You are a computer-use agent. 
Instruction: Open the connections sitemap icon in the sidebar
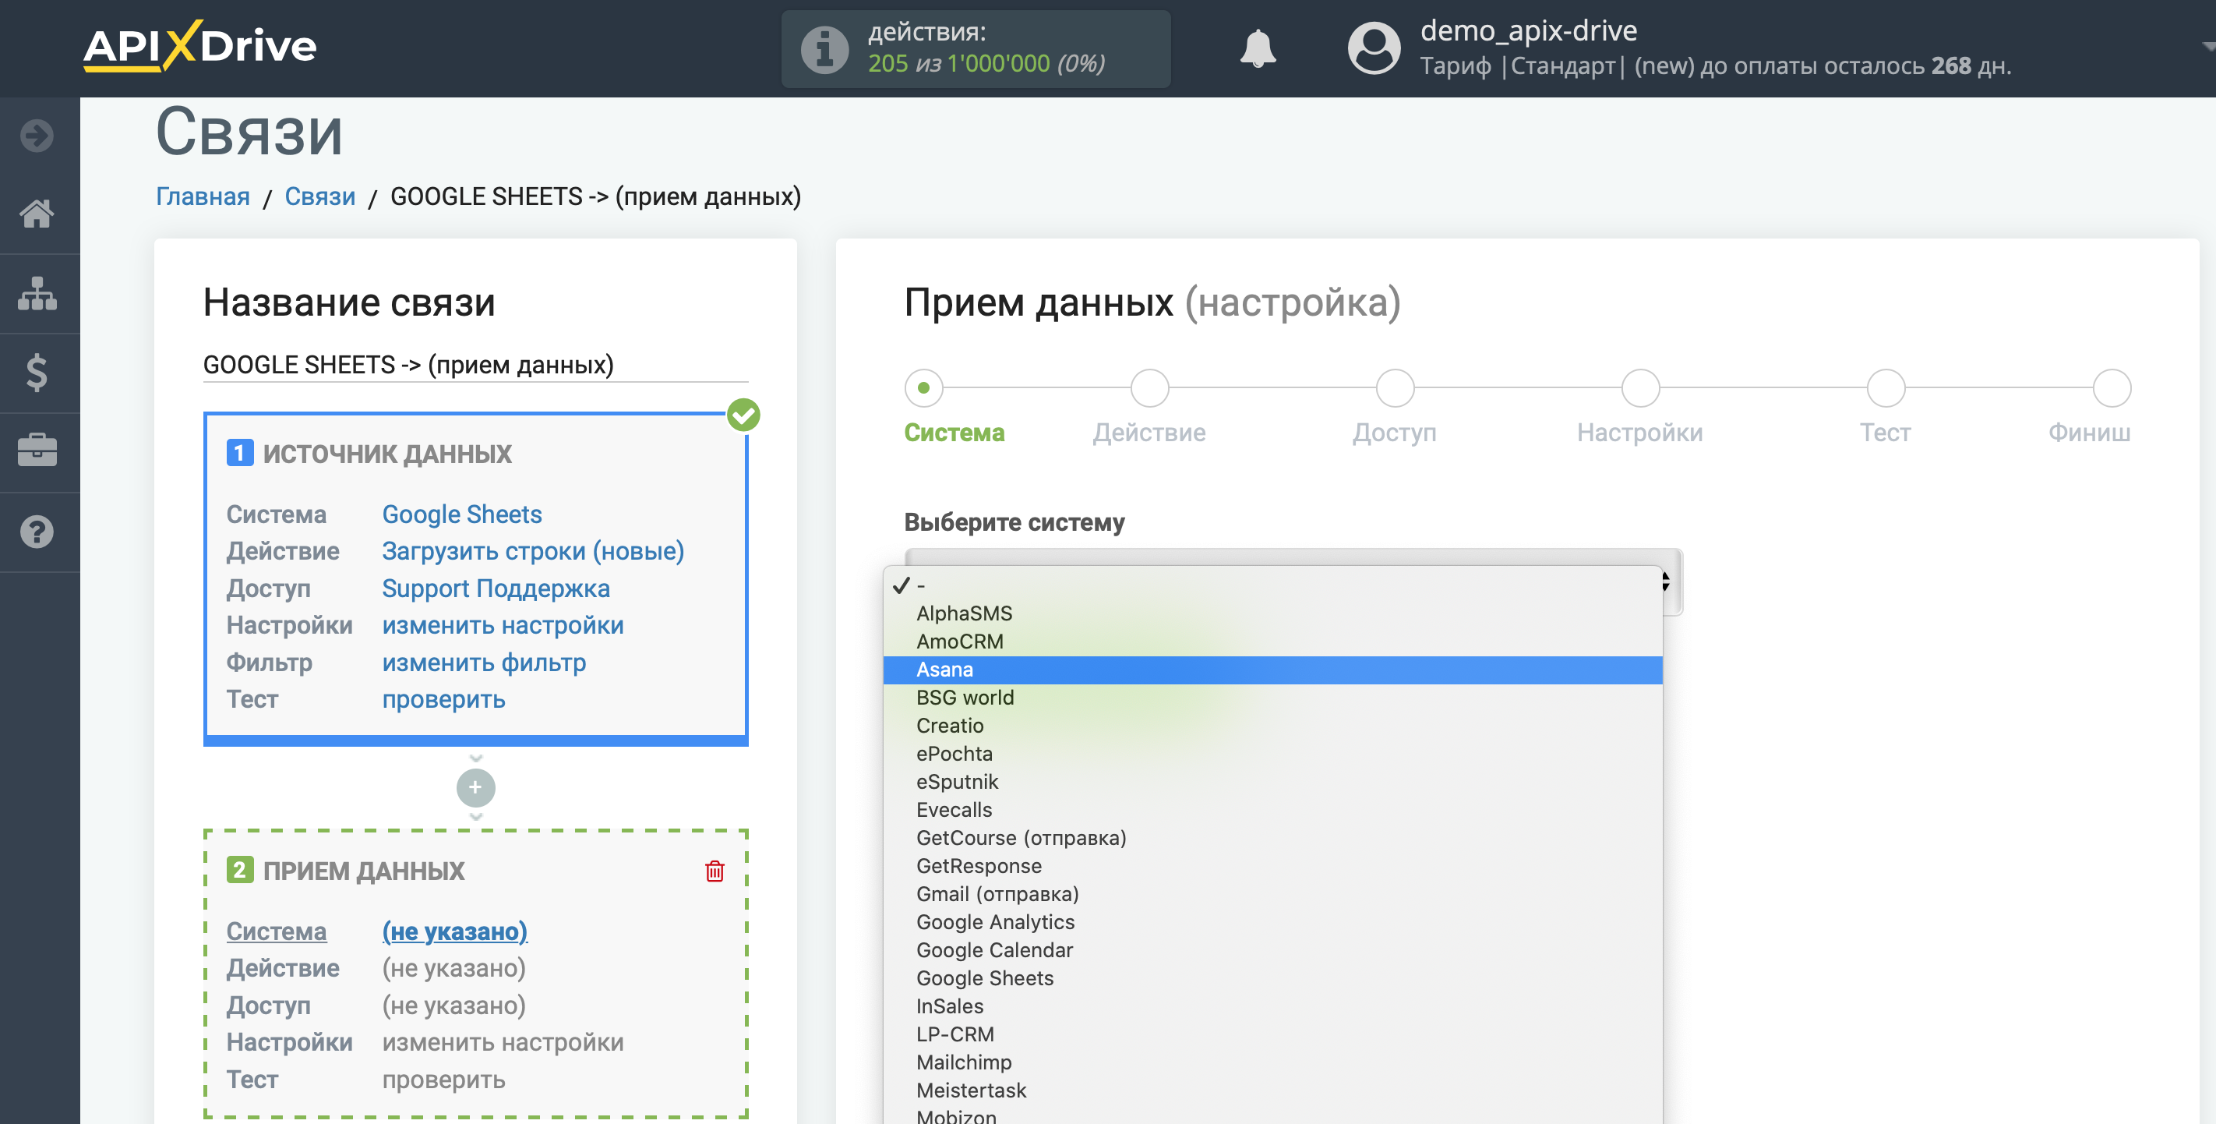pyautogui.click(x=37, y=294)
